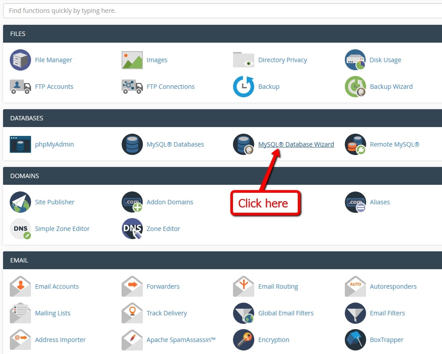Open the FTP Accounts link
Screen dimensions: 442x354
click(54, 87)
